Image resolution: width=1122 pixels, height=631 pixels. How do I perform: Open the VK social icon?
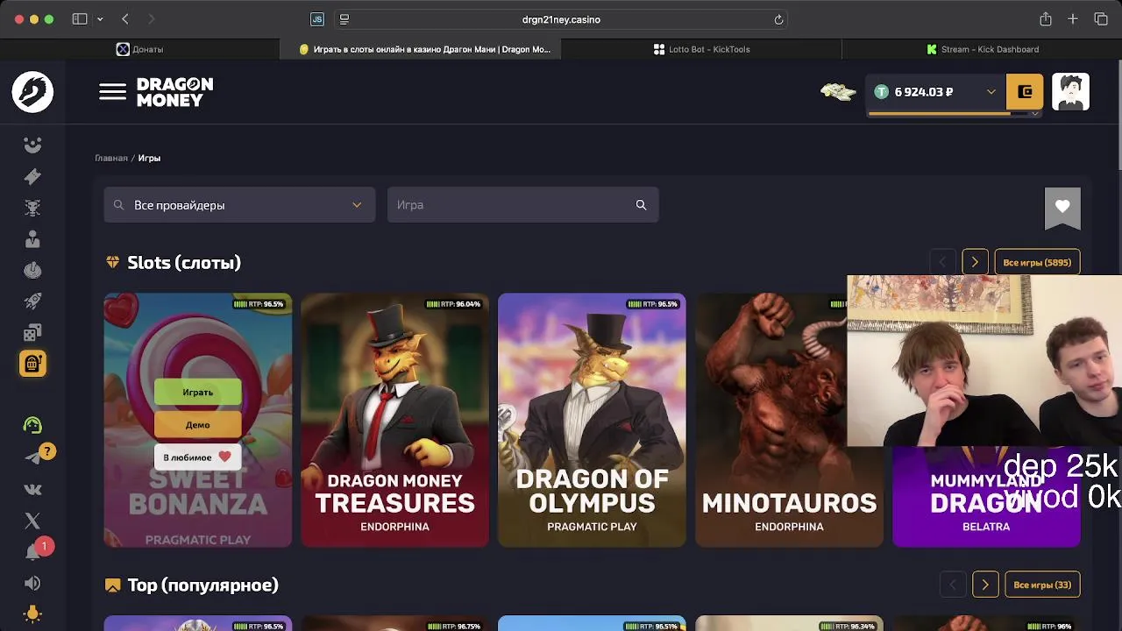(32, 490)
